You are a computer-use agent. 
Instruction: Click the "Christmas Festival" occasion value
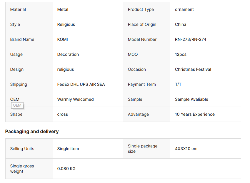[x=193, y=69]
